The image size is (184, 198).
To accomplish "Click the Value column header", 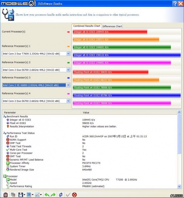I will coord(129,112).
